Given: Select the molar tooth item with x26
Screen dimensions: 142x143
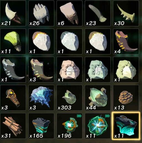Looking at the screenshot, I should pyautogui.click(x=41, y=13).
